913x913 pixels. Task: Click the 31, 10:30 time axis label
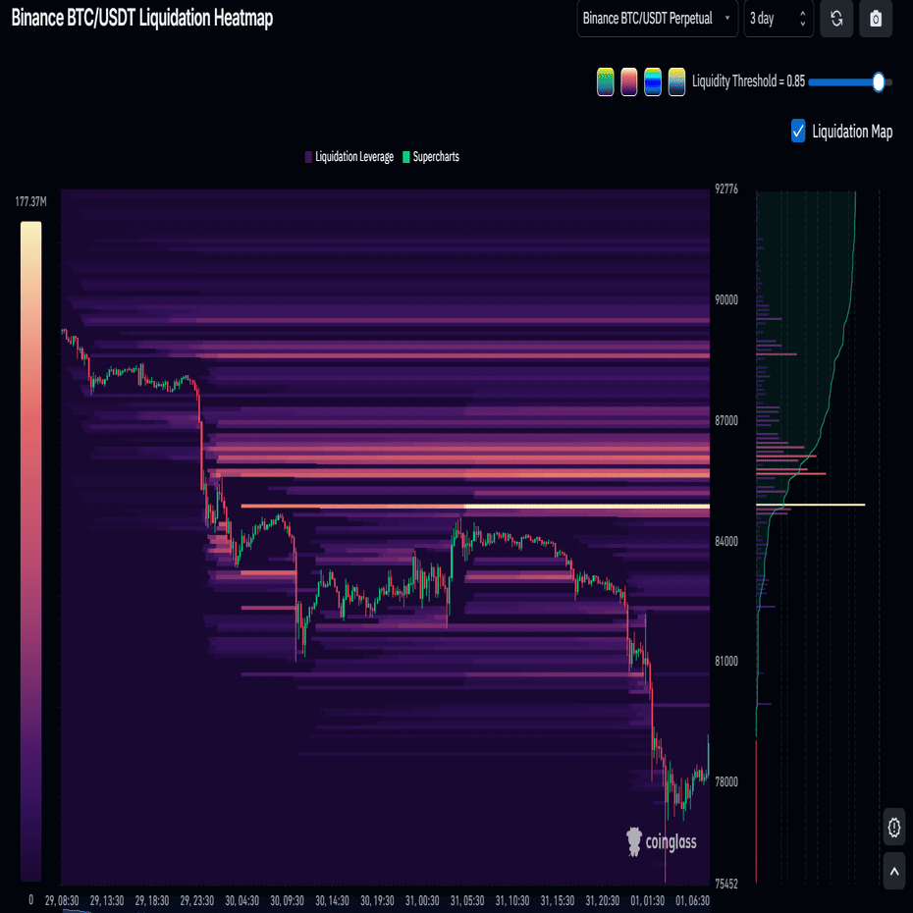(x=512, y=901)
